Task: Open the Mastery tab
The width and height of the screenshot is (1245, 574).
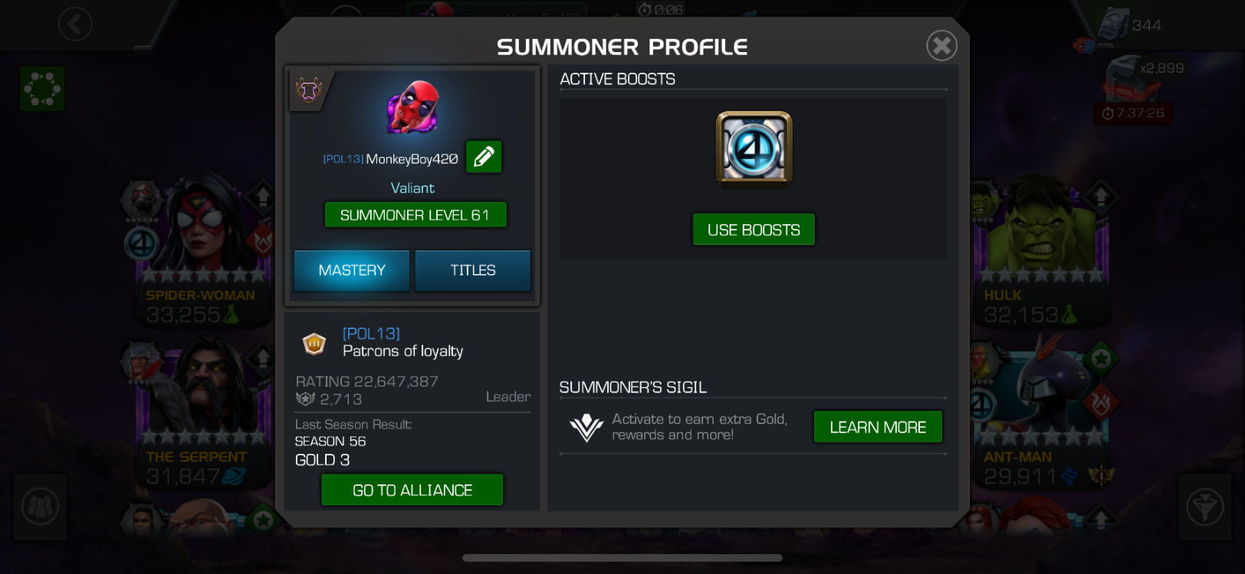Action: point(352,270)
